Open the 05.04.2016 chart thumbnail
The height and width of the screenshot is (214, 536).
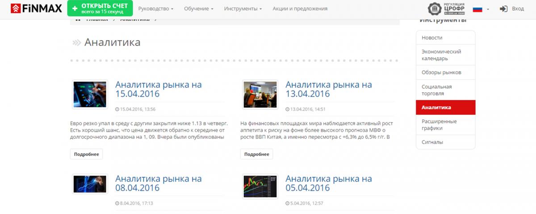coord(260,186)
